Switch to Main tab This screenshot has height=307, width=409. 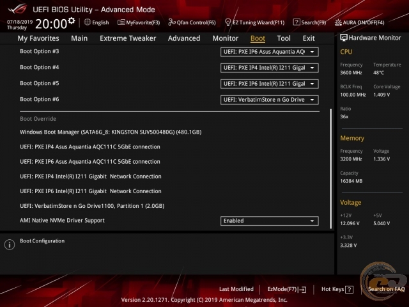click(x=79, y=38)
